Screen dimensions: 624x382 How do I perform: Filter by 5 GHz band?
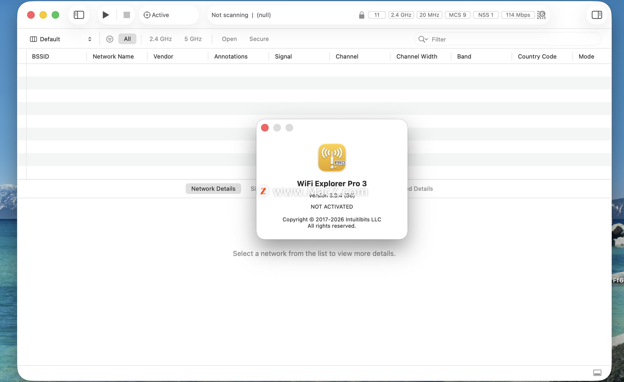coord(193,39)
